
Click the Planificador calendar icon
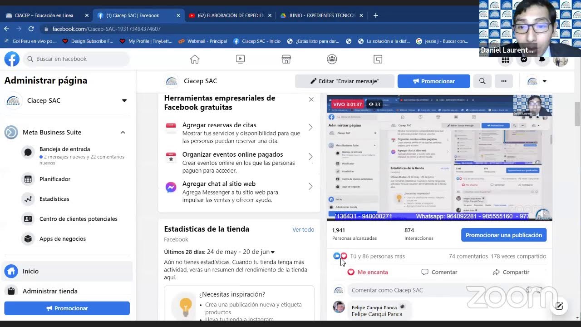pyautogui.click(x=28, y=179)
